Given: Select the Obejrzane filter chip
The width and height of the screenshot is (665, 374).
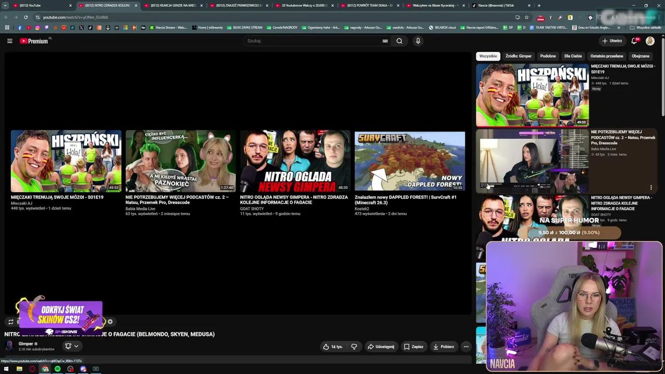Looking at the screenshot, I should point(640,56).
